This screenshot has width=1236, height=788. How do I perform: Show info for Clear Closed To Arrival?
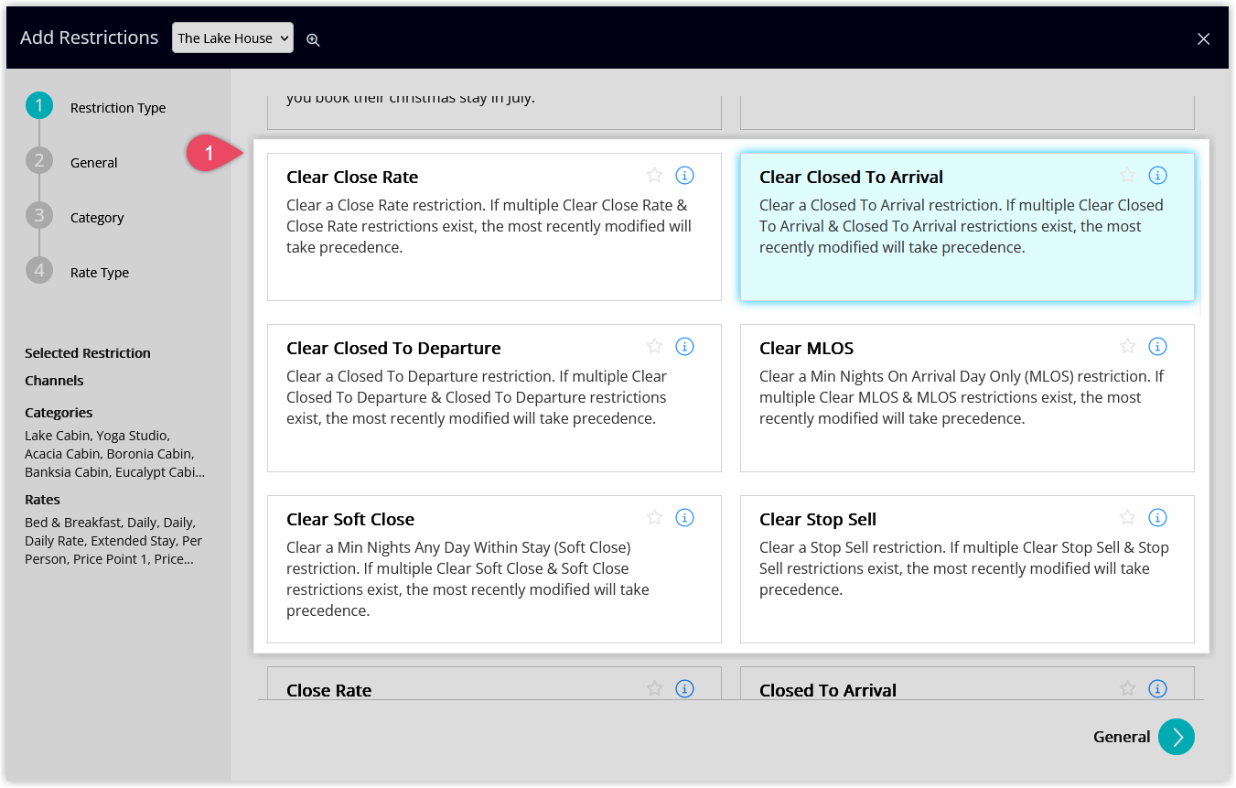point(1157,175)
